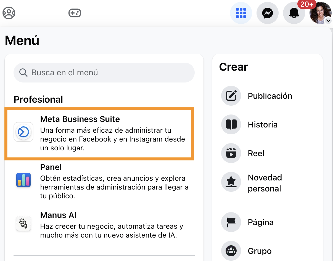
Task: Click the Panel description about estadísticas
Action: (114, 187)
